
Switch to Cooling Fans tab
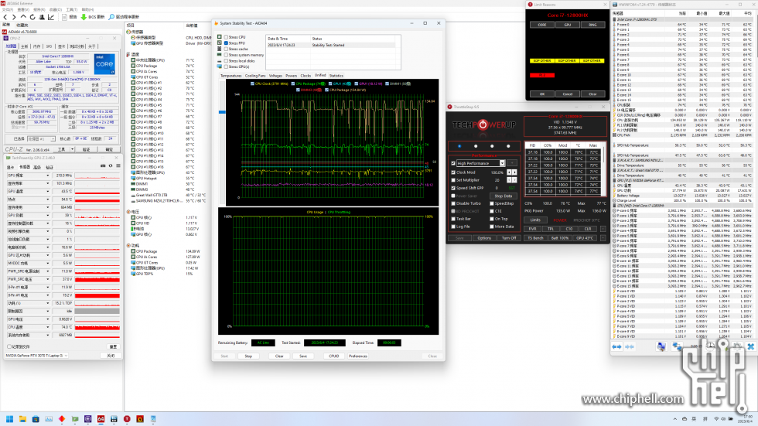coord(255,76)
